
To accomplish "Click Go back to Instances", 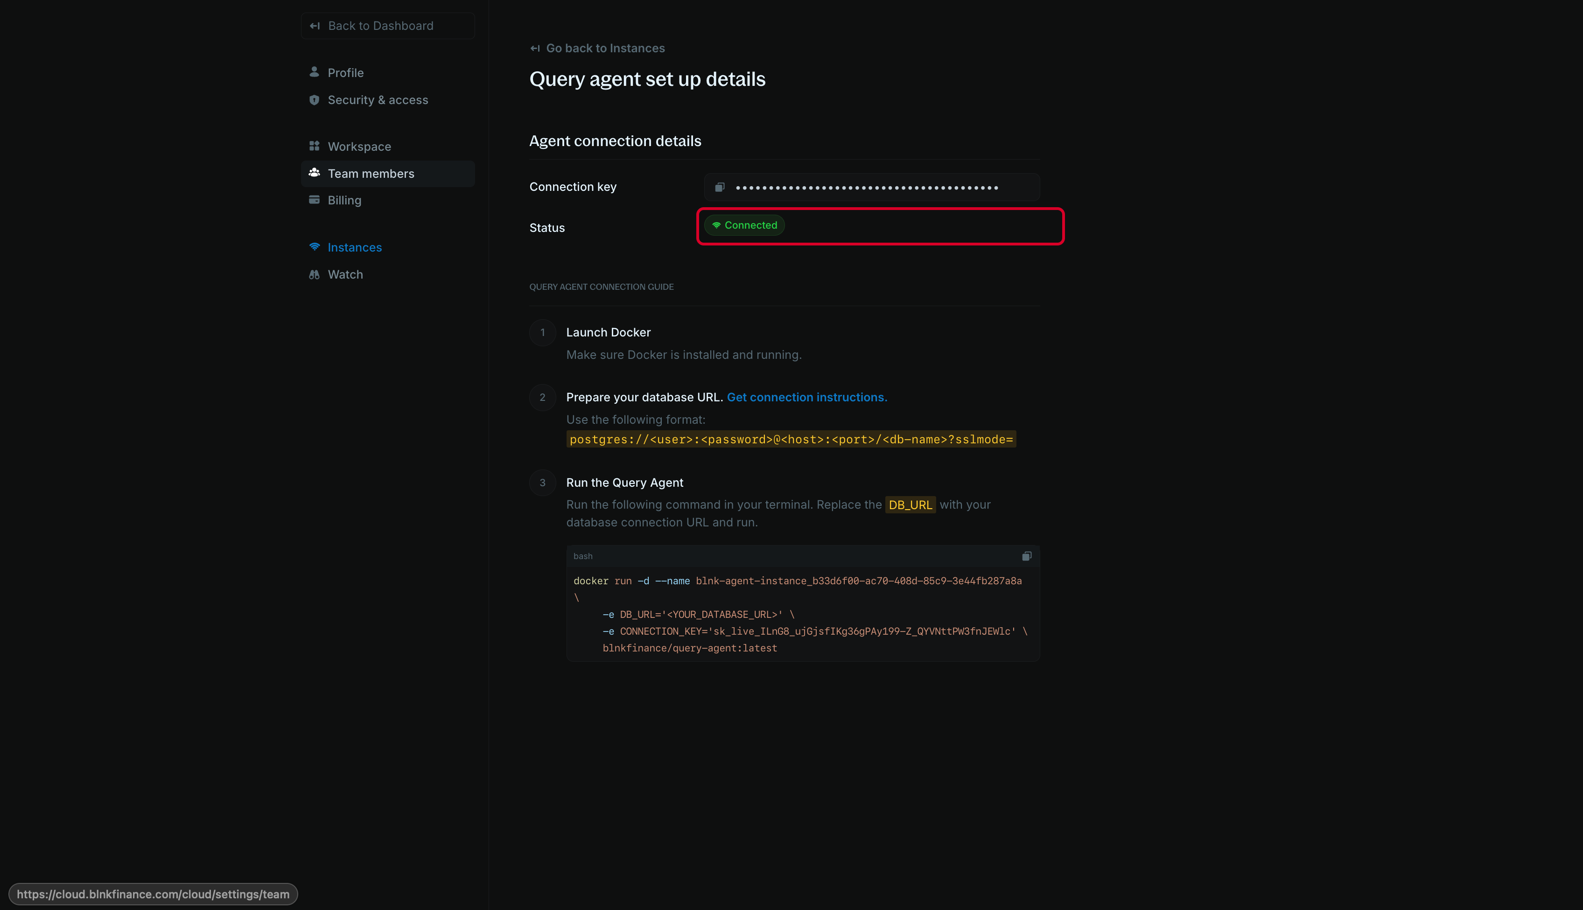I will coord(605,48).
